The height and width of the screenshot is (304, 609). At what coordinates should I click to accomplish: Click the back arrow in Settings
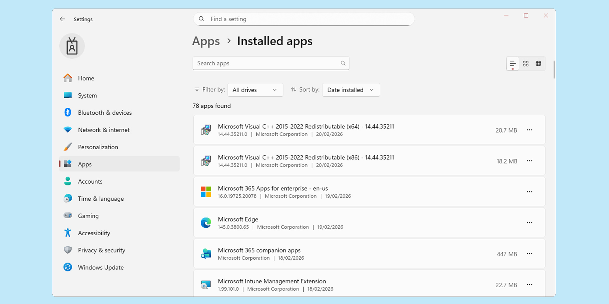pyautogui.click(x=62, y=19)
